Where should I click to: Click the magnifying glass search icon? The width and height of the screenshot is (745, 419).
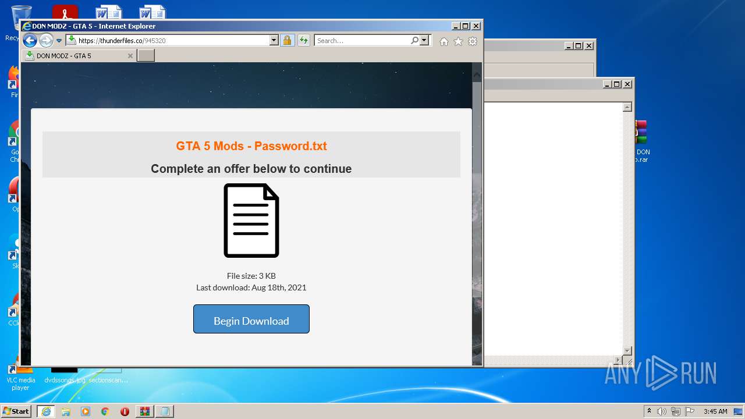pos(414,41)
